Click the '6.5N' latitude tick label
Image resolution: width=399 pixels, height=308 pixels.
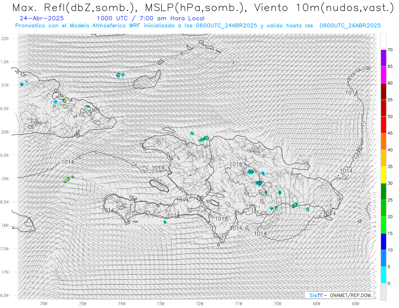[5, 295]
